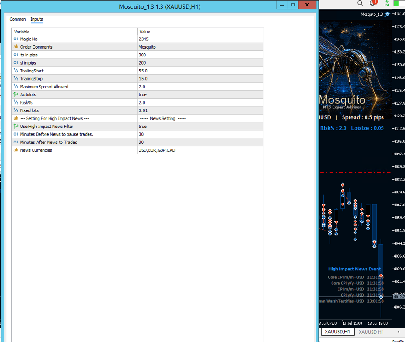Click the green connection status bar indicator
Screen dimensions: 405x342
[x=399, y=3]
